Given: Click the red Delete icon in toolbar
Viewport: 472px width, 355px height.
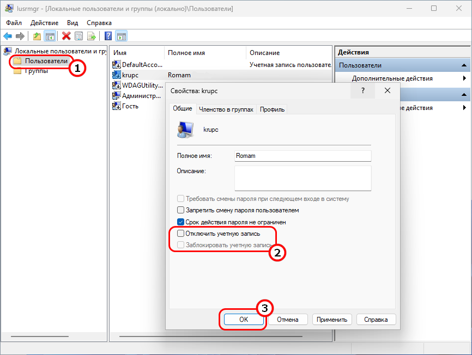Looking at the screenshot, I should pos(66,36).
